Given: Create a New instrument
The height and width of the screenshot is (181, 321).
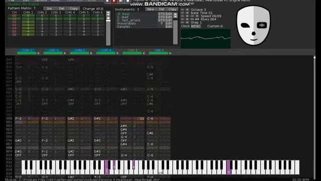Looking at the screenshot, I should click(150, 9).
